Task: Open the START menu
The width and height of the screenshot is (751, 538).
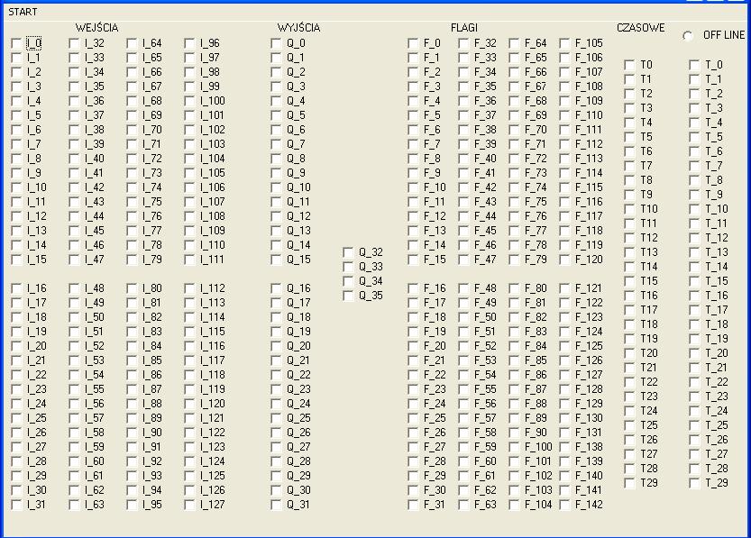Action: click(x=23, y=12)
